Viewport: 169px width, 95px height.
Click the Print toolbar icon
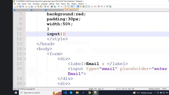[x=32, y=6]
